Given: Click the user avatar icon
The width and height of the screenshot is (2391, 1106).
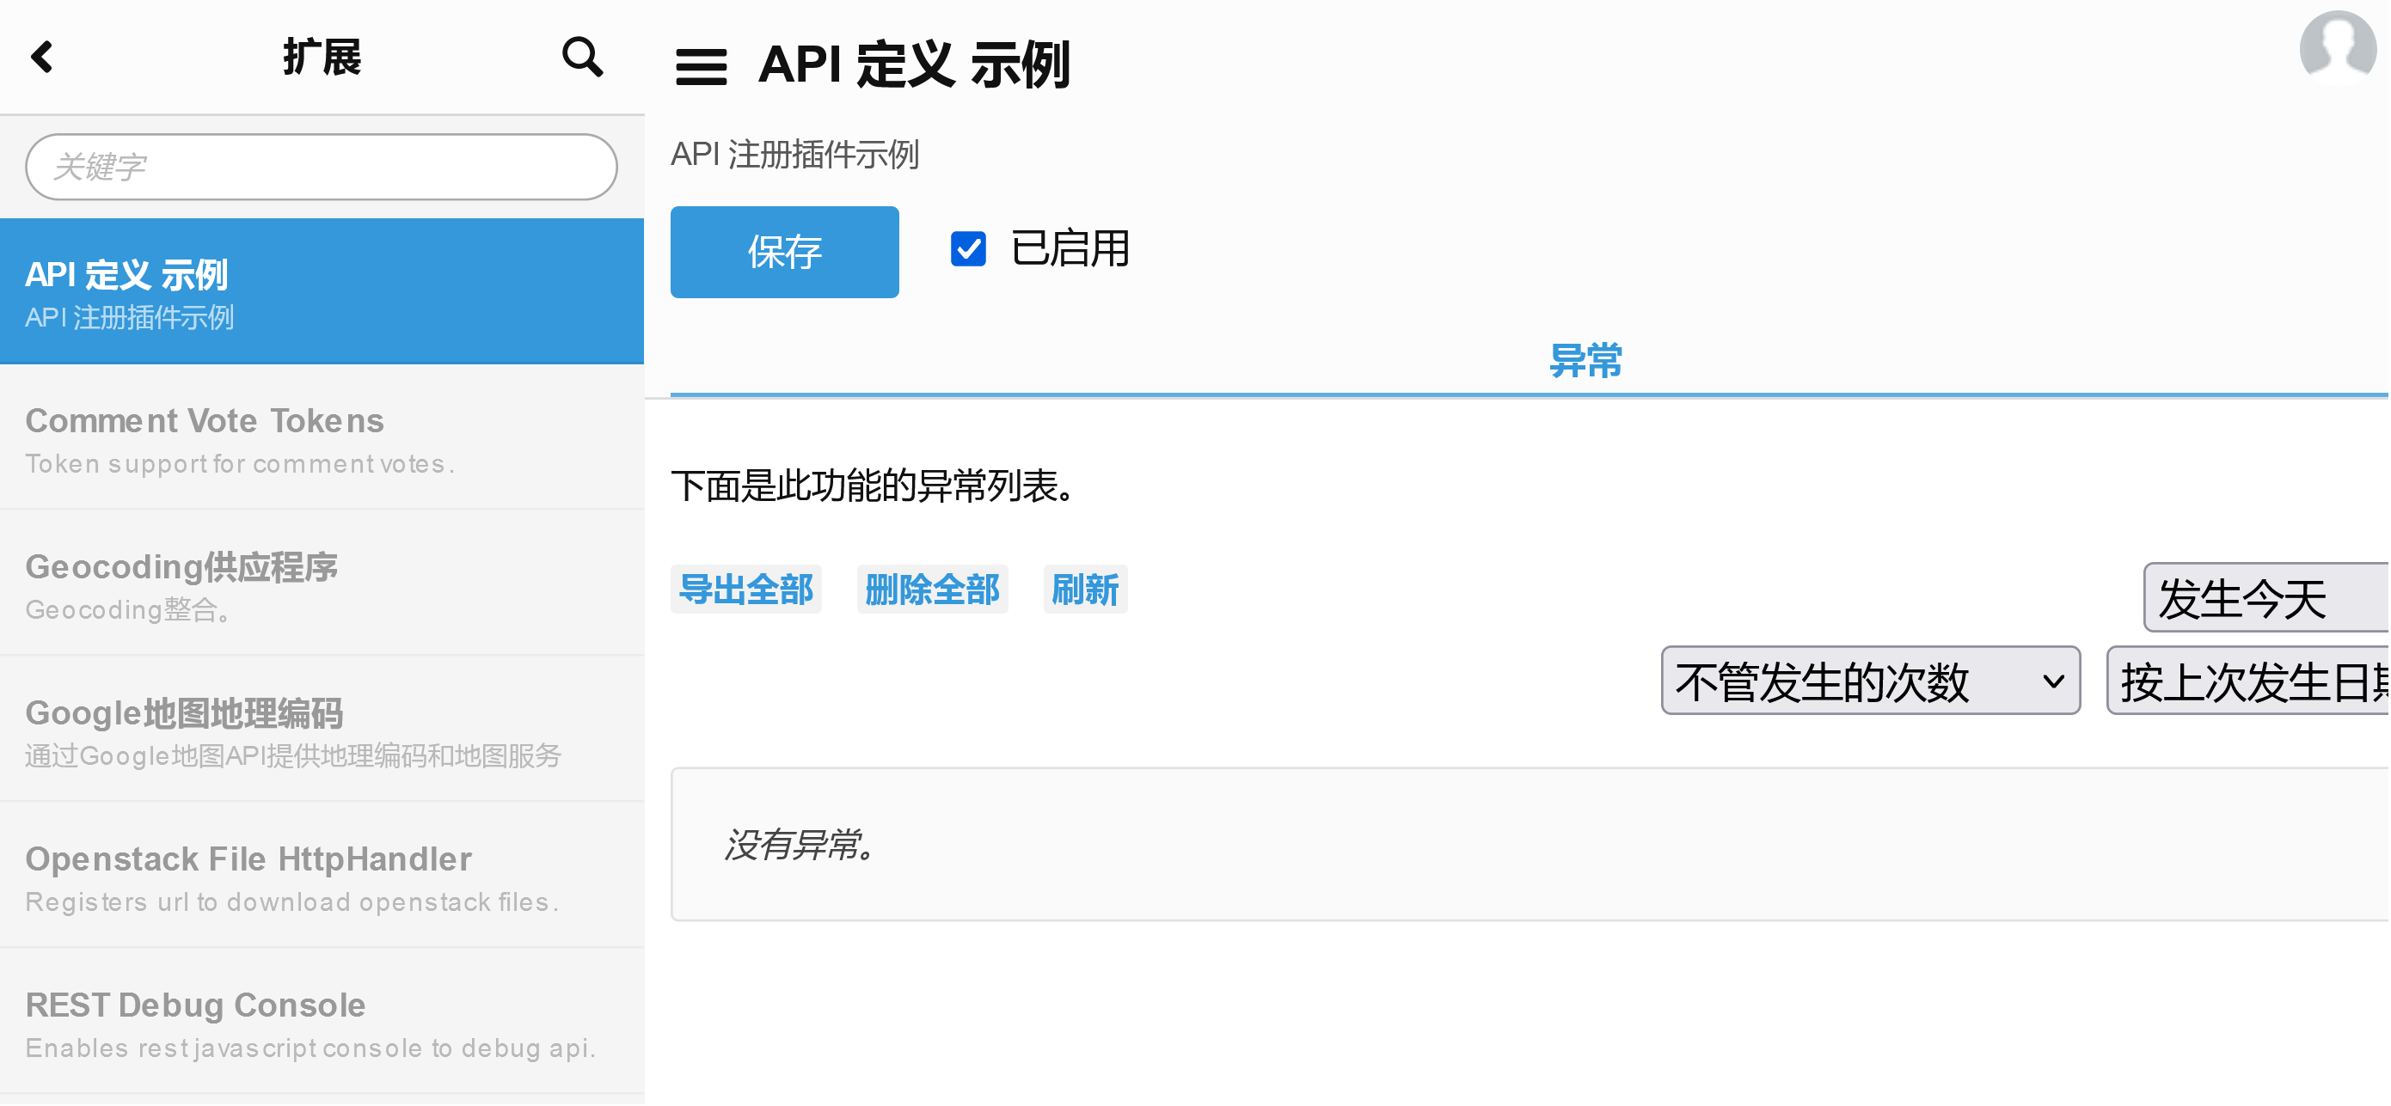Looking at the screenshot, I should coord(2337,48).
